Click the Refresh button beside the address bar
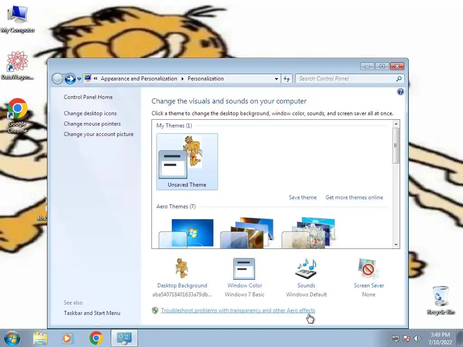463x347 pixels. coord(286,79)
